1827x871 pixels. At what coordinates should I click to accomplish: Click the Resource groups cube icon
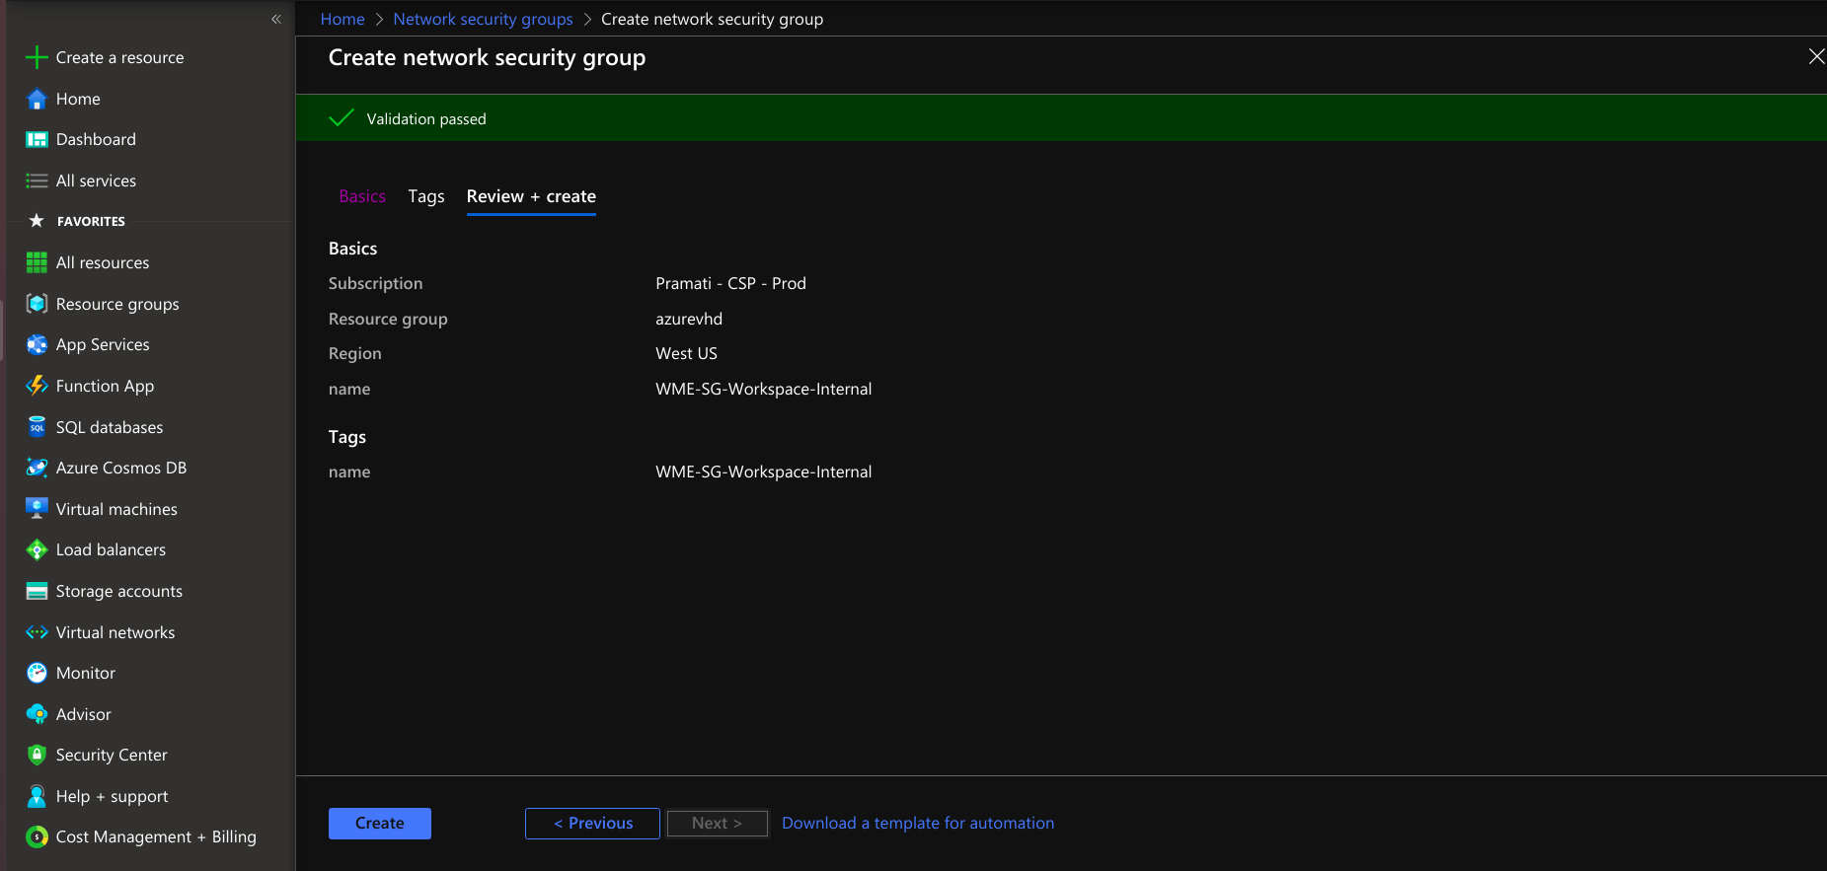(37, 304)
